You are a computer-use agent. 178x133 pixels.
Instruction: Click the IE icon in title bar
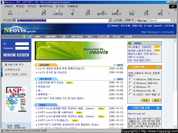click(x=3, y=2)
